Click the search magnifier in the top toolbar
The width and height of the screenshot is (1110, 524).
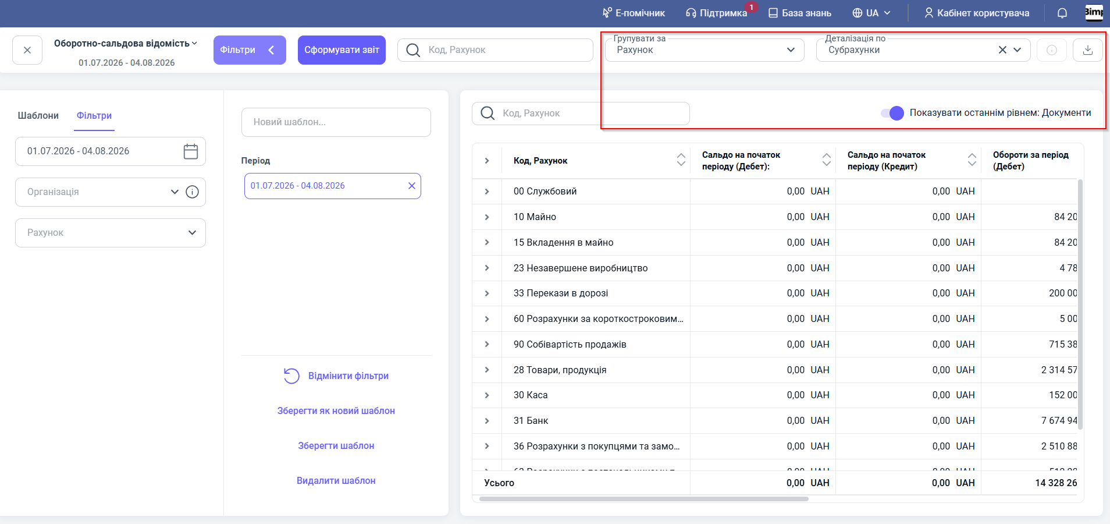click(413, 50)
